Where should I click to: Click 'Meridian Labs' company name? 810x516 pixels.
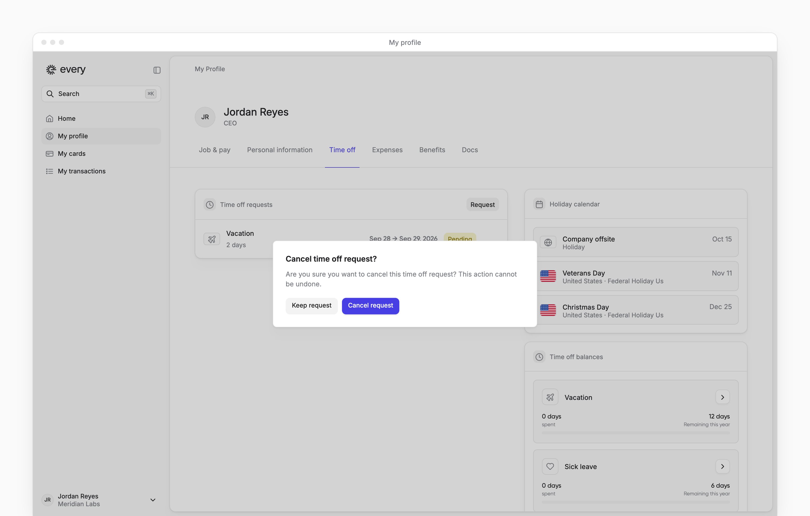79,504
